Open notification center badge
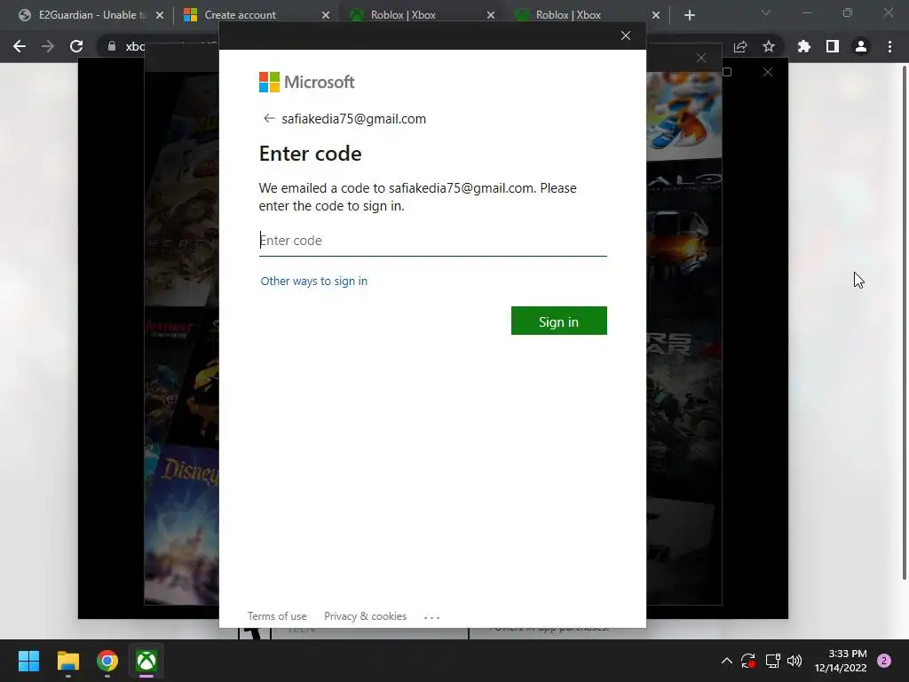This screenshot has height=682, width=909. (x=884, y=661)
